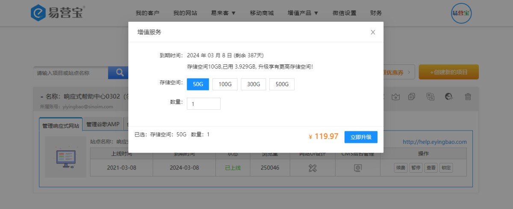Open 我的客户 in top navigation
Screen dimensions: 513x209
coord(147,13)
